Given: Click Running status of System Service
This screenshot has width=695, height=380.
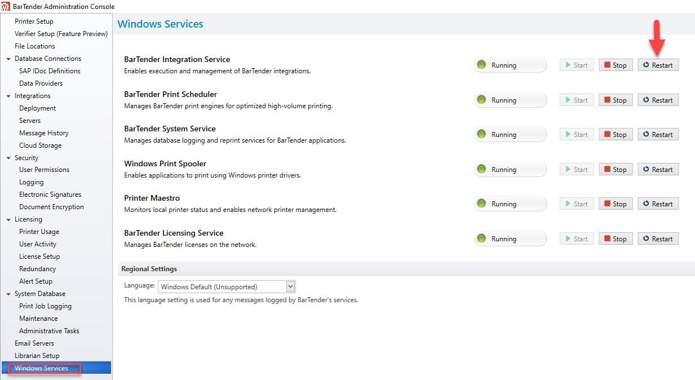Looking at the screenshot, I should pyautogui.click(x=510, y=135).
